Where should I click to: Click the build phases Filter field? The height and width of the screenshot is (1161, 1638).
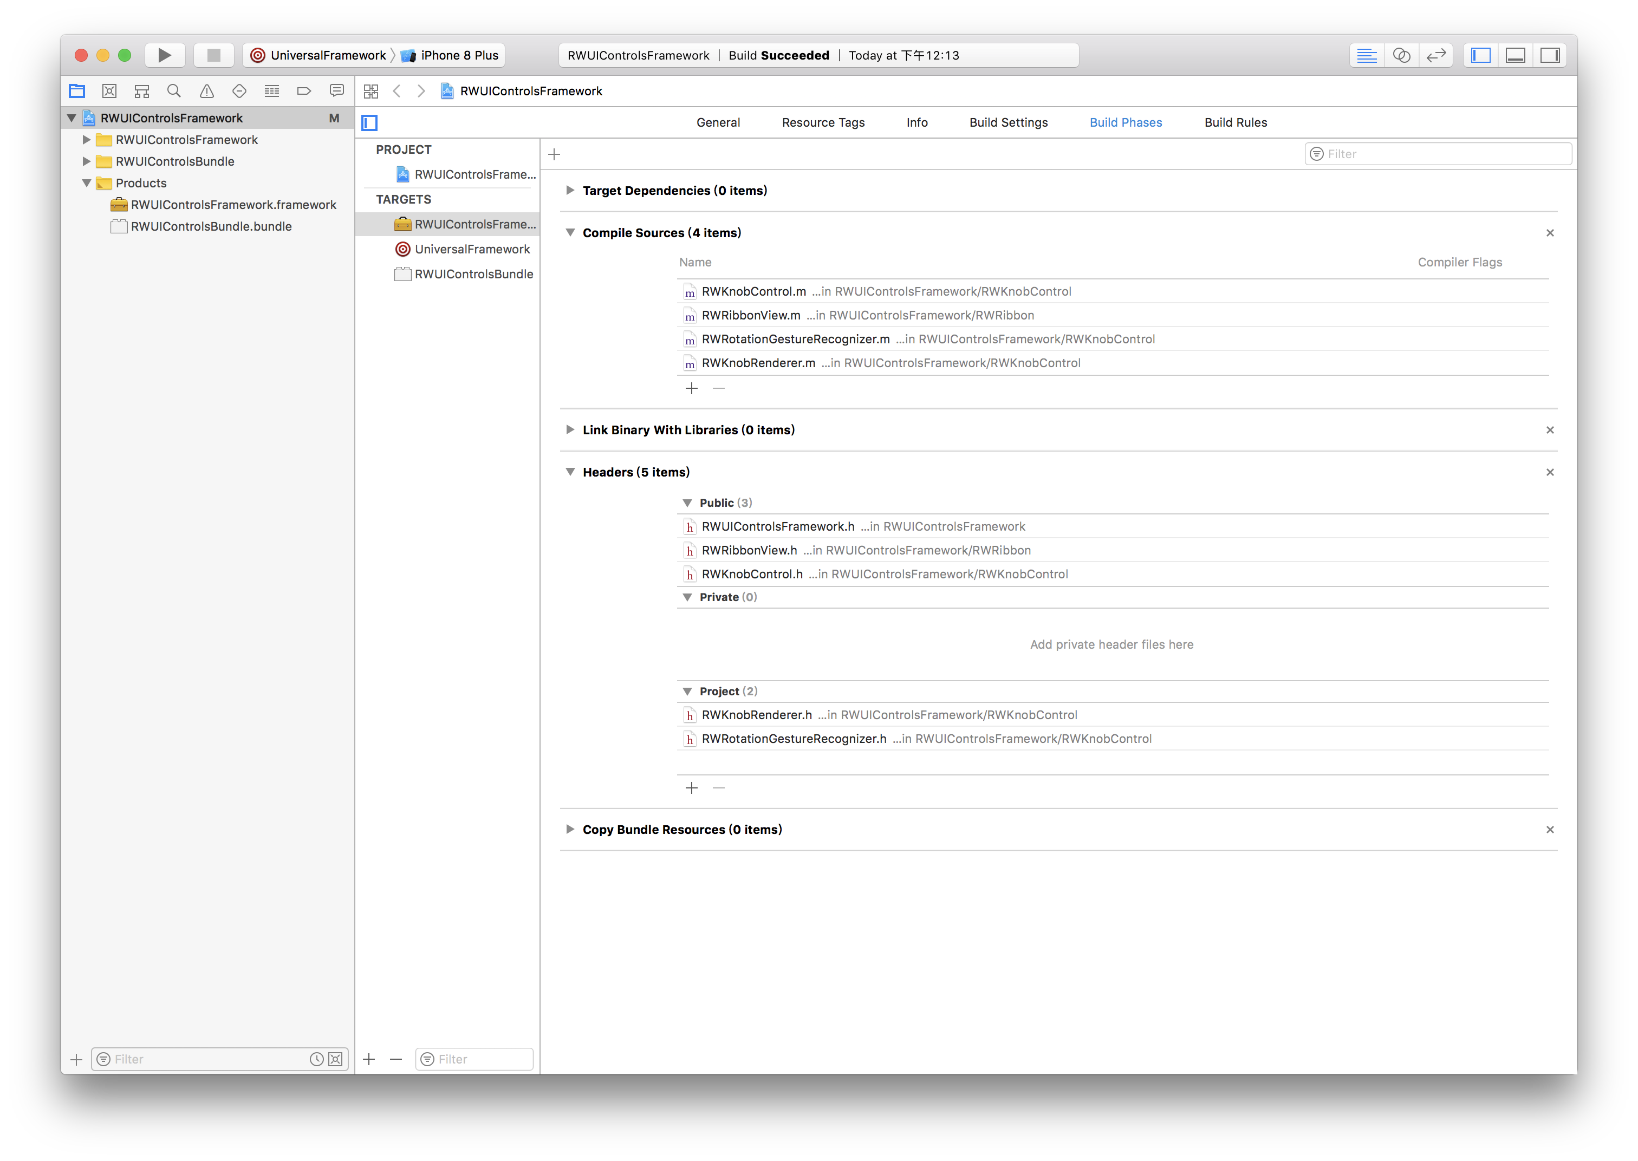click(1444, 154)
